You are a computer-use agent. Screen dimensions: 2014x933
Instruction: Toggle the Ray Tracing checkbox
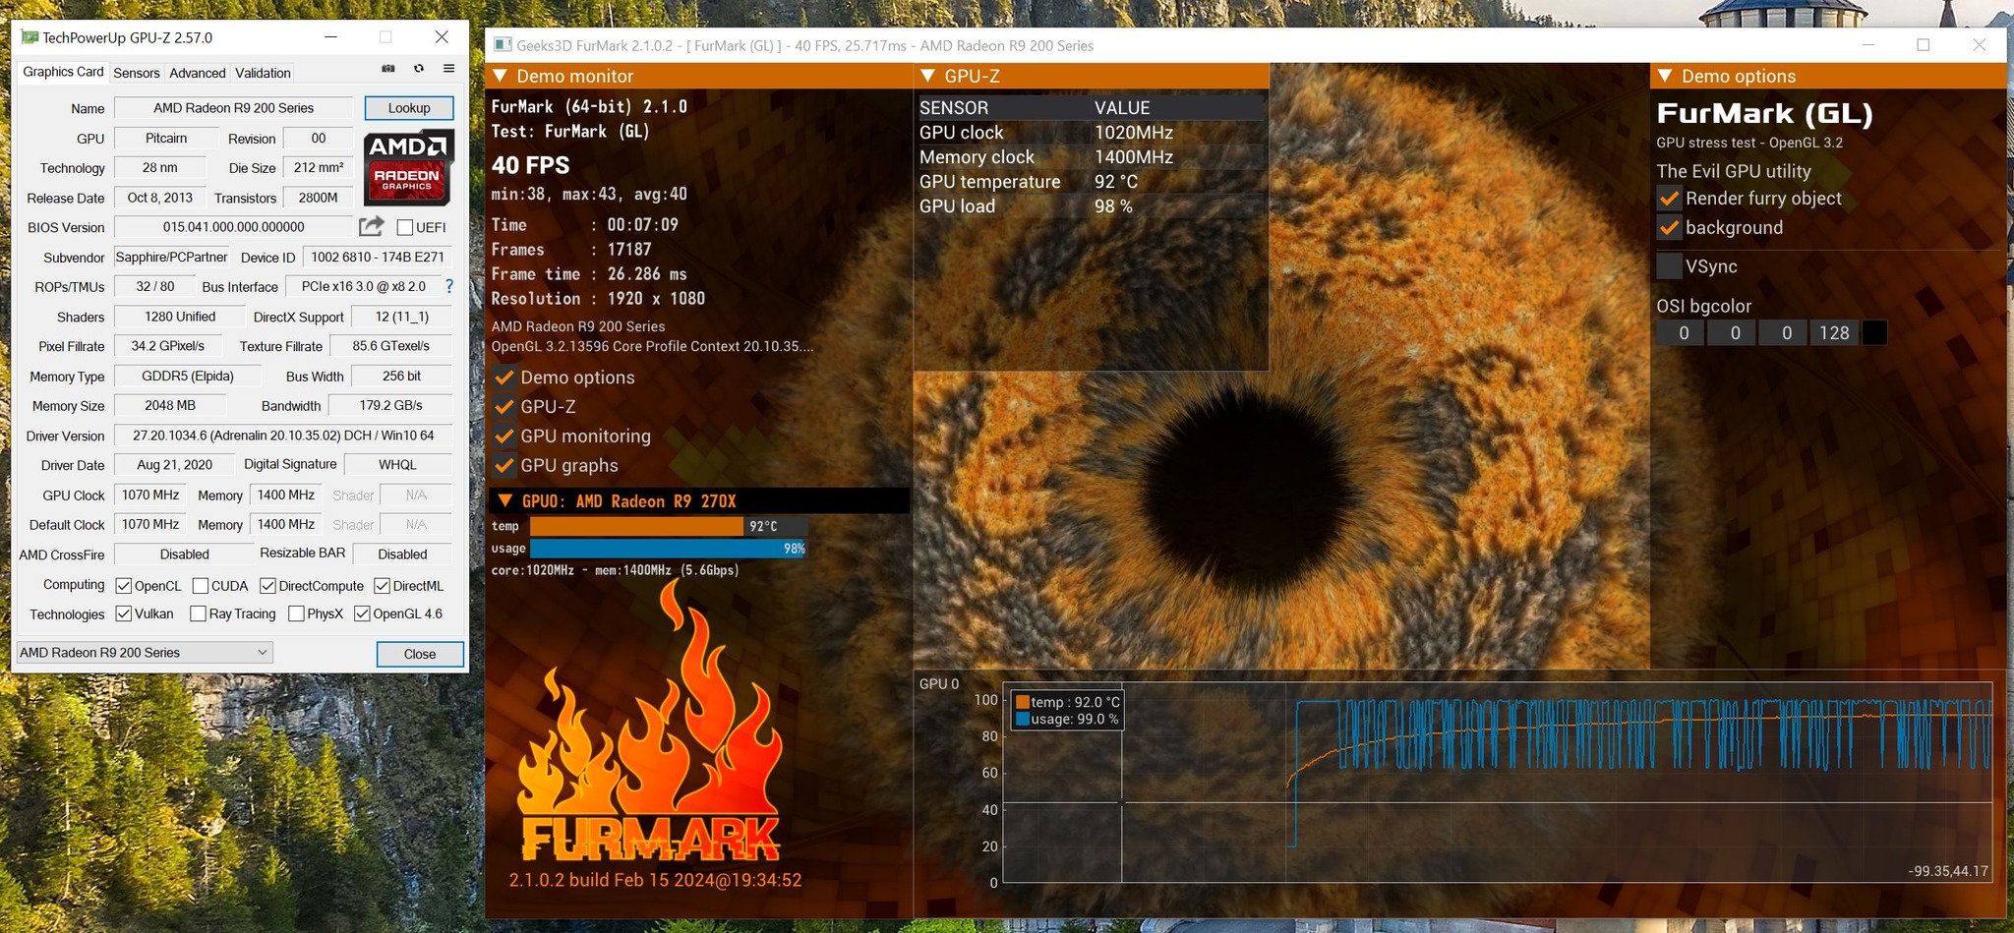[x=198, y=613]
